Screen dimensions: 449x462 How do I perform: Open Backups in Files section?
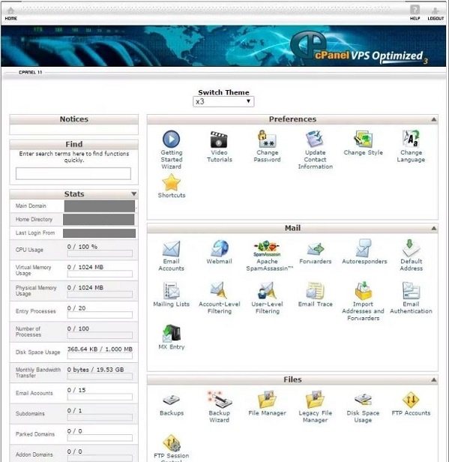171,400
